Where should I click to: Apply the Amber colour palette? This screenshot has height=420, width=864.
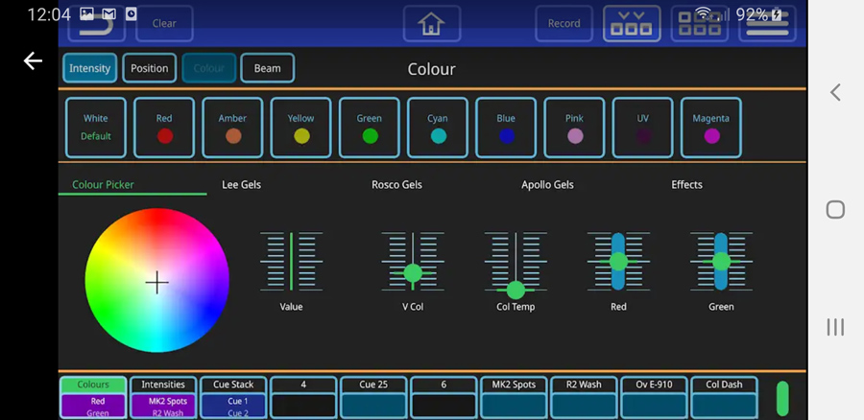tap(232, 128)
